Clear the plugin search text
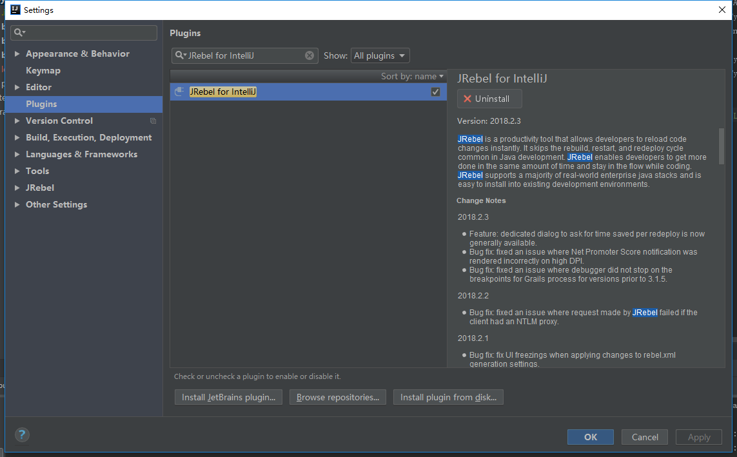 coord(310,55)
